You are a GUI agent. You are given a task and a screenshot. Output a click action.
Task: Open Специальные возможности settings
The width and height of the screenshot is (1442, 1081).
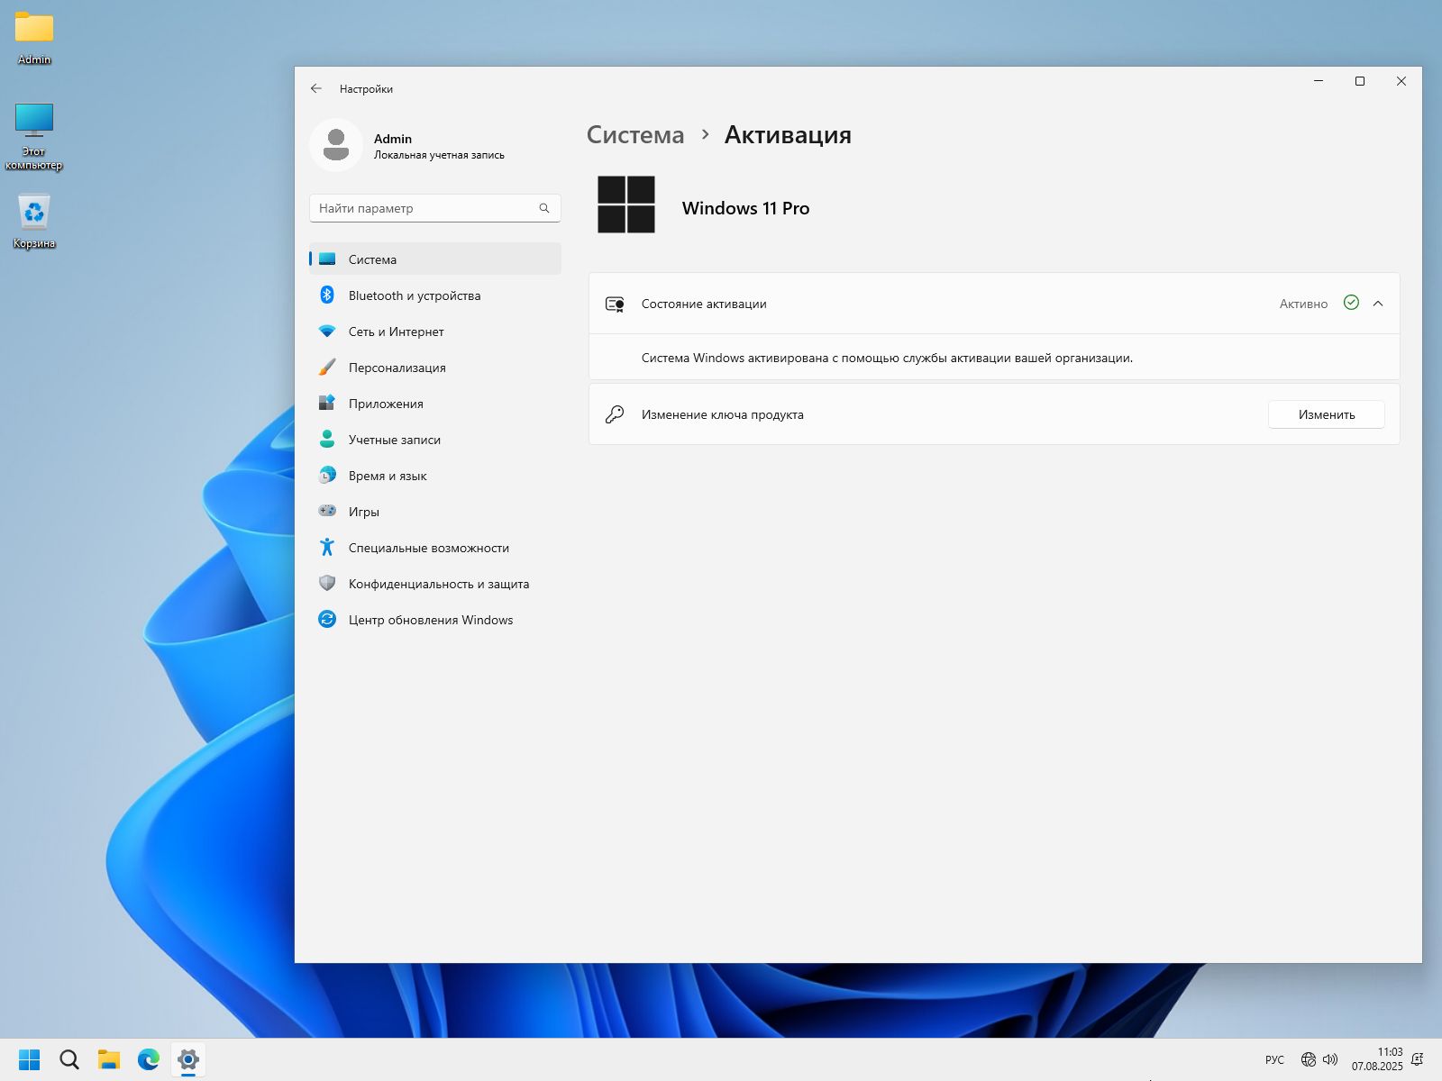coord(434,548)
